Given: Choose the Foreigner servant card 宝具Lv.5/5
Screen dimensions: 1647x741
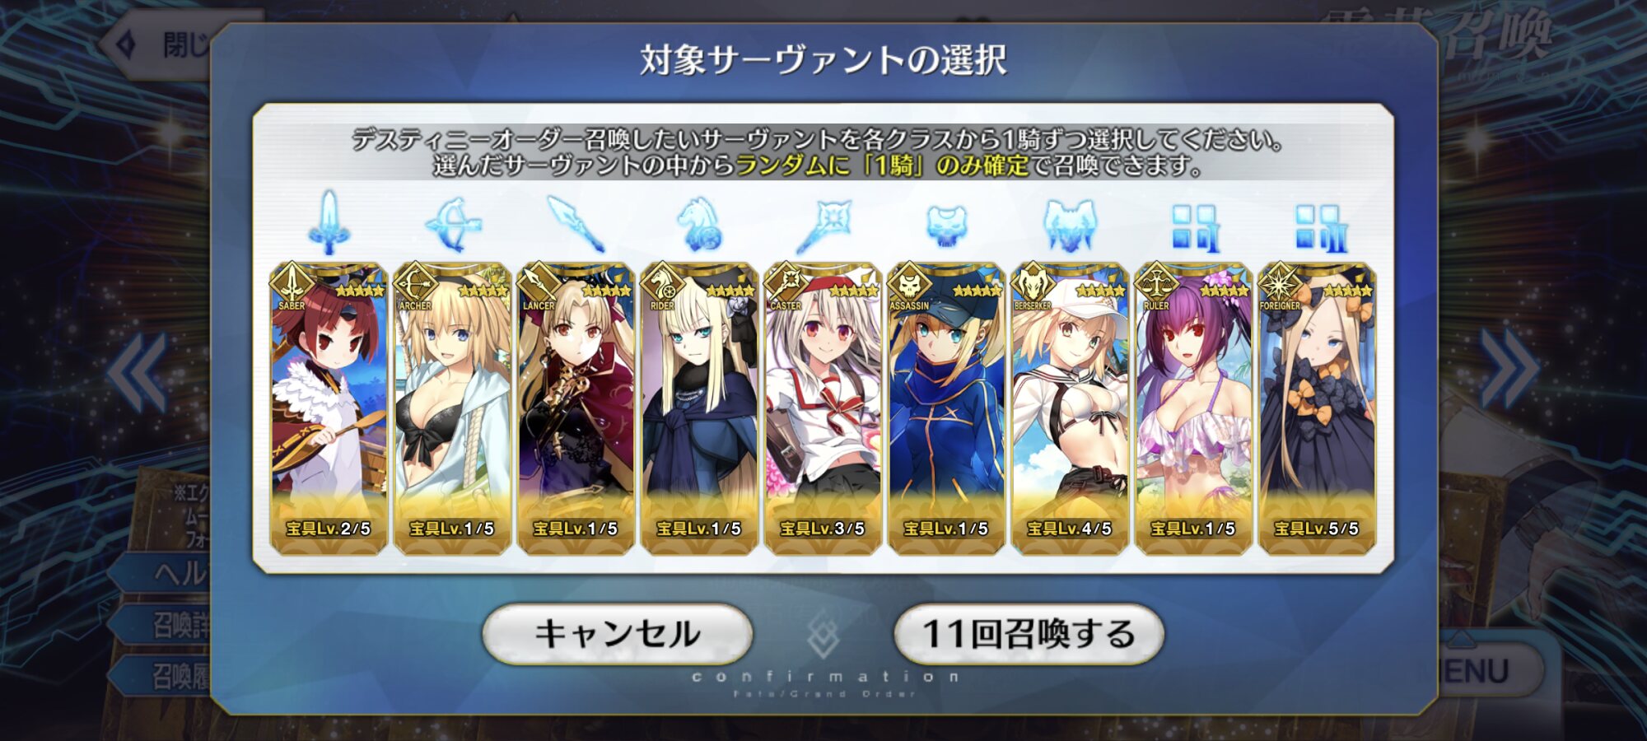Looking at the screenshot, I should tap(1317, 408).
